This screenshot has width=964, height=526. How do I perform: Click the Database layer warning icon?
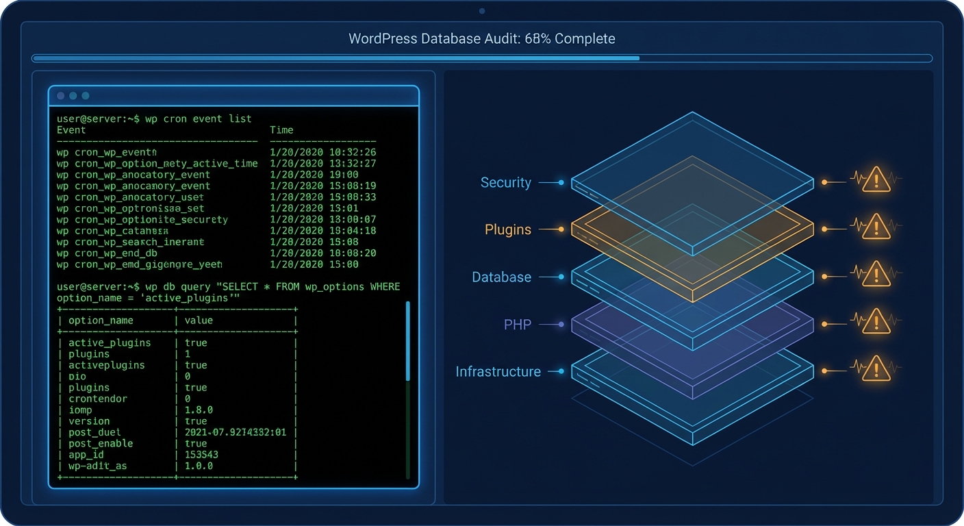click(x=875, y=274)
